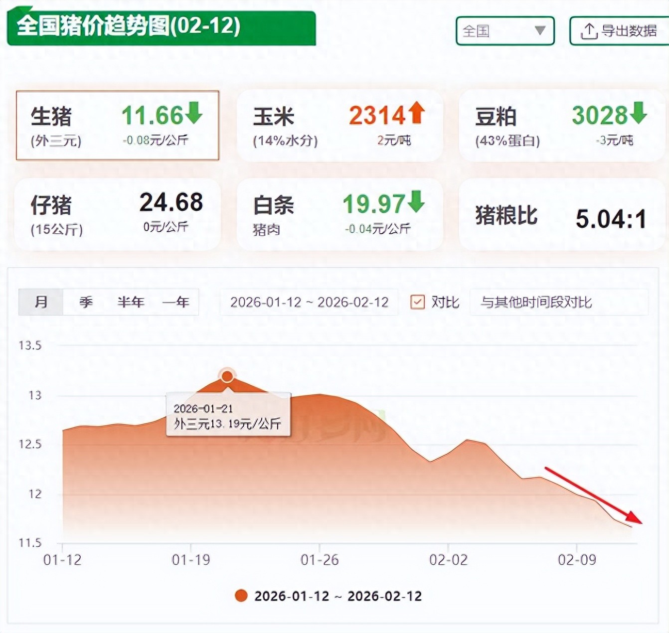Switch to the 季 tab
The width and height of the screenshot is (669, 633).
coord(86,302)
